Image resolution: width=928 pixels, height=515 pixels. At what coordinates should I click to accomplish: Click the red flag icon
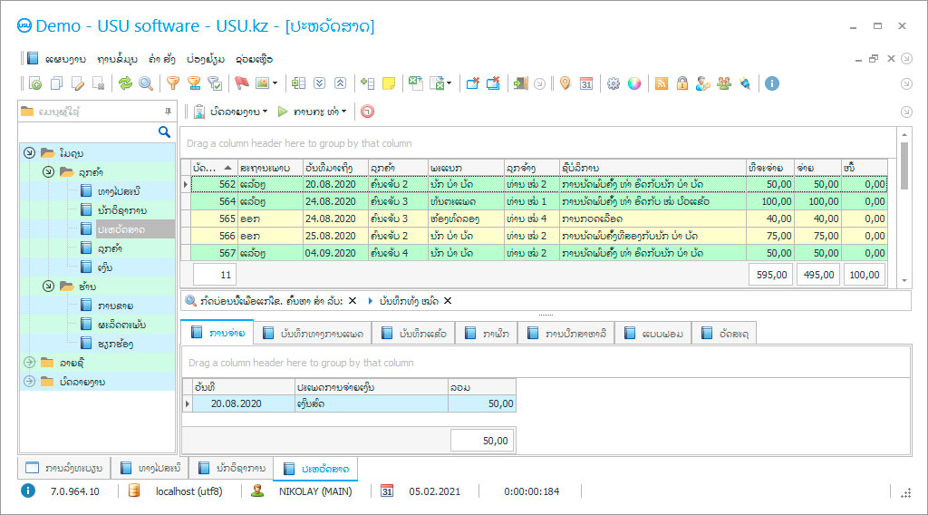241,83
